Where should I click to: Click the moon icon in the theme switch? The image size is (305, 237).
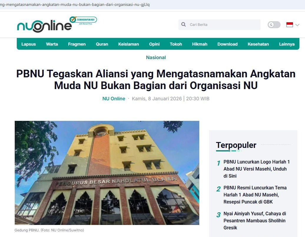271,25
